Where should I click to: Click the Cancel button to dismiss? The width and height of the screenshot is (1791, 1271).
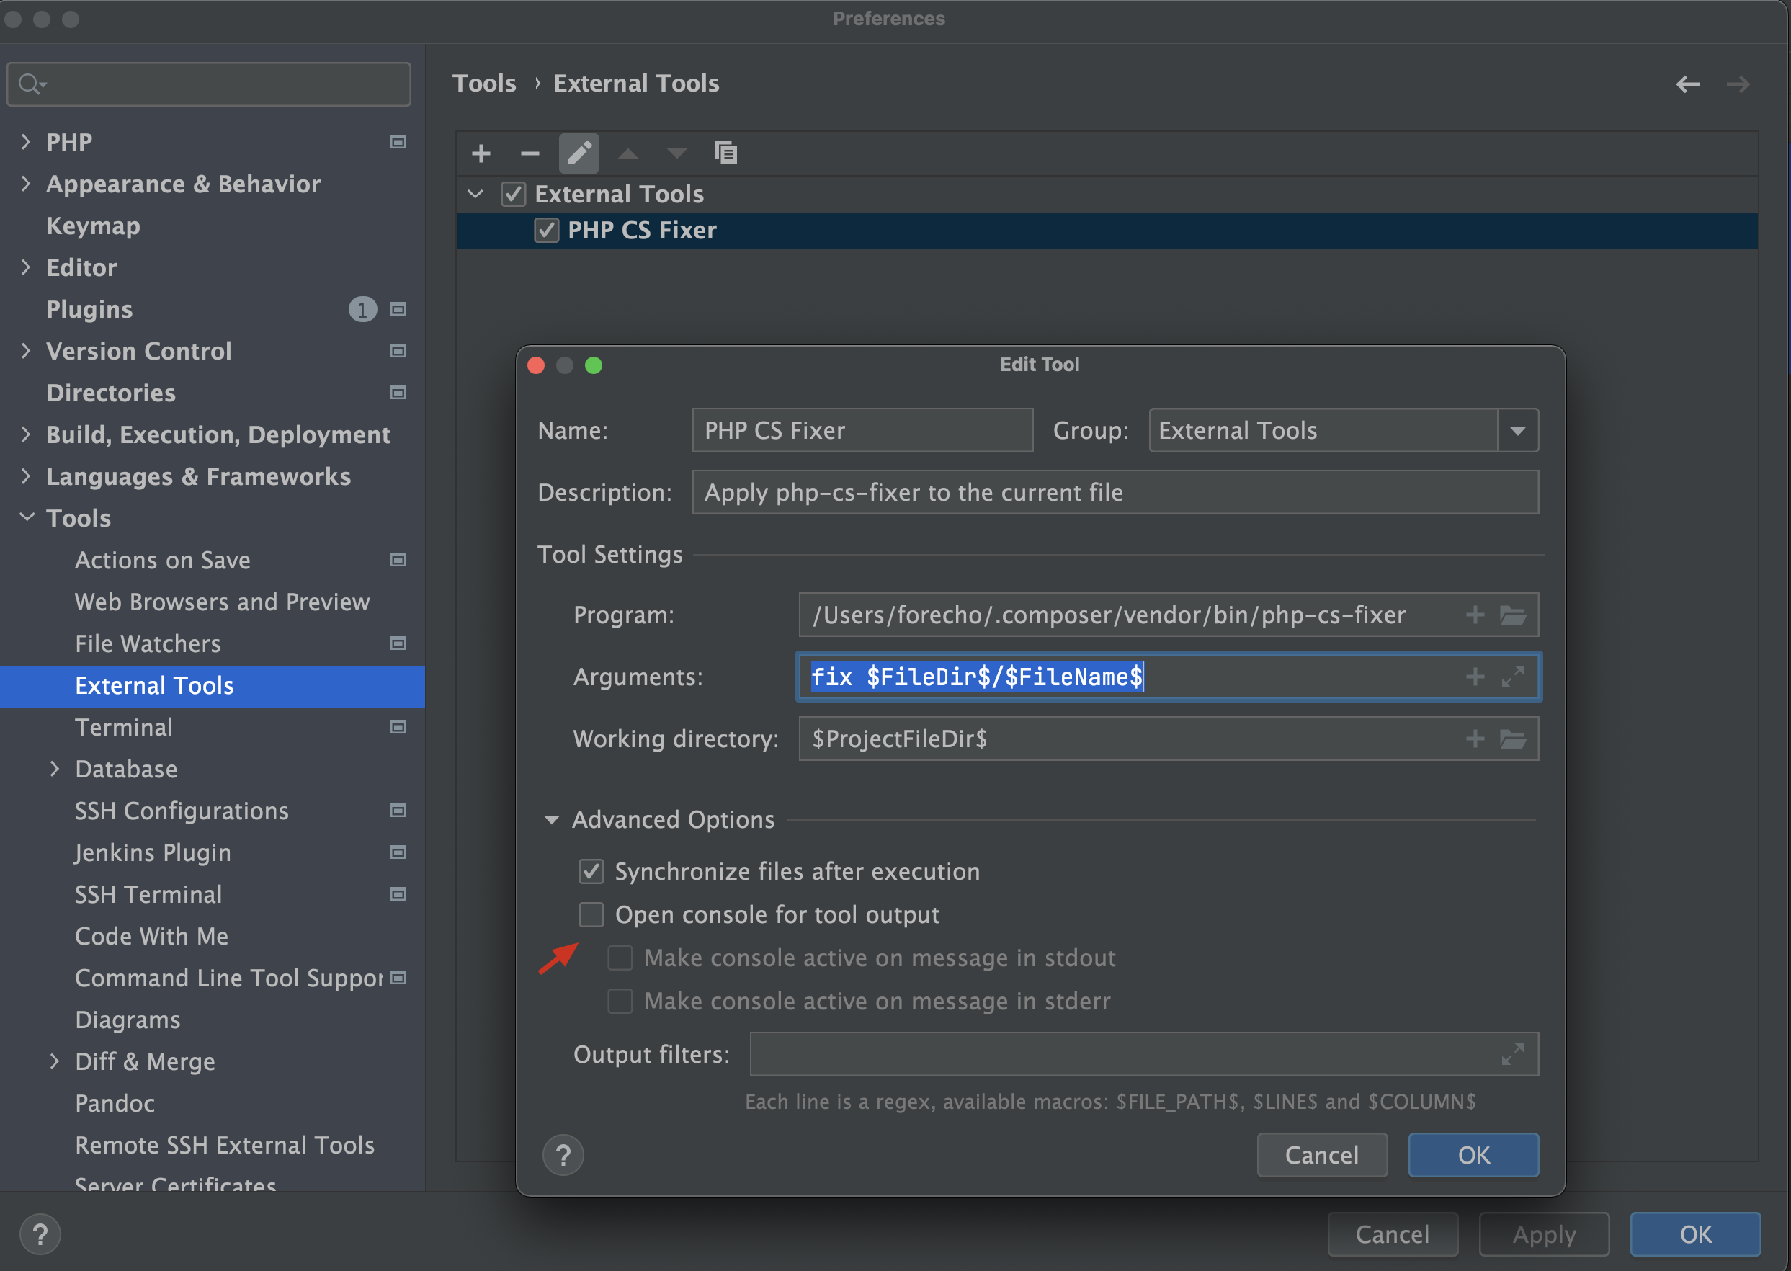1319,1154
